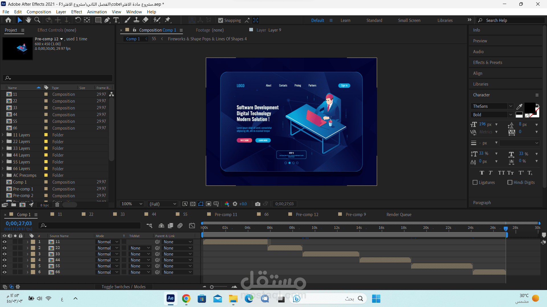Hide layer 22 using its eye icon
The width and height of the screenshot is (547, 307).
[4, 248]
